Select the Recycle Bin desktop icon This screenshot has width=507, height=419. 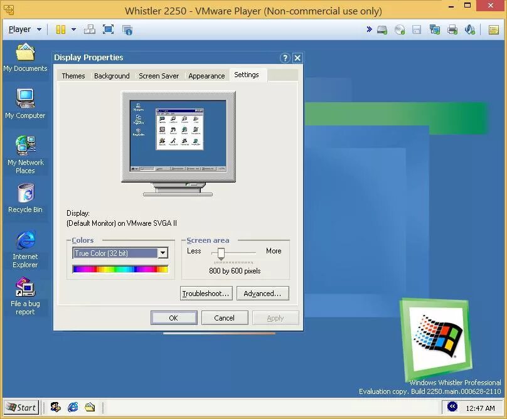point(25,198)
